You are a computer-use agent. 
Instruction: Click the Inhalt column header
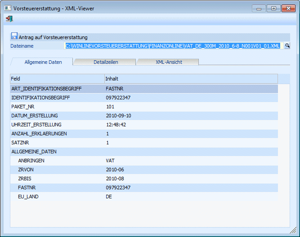[x=190, y=79]
